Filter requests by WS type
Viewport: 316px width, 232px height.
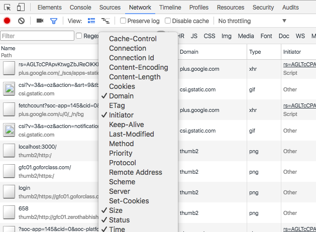[x=300, y=36]
